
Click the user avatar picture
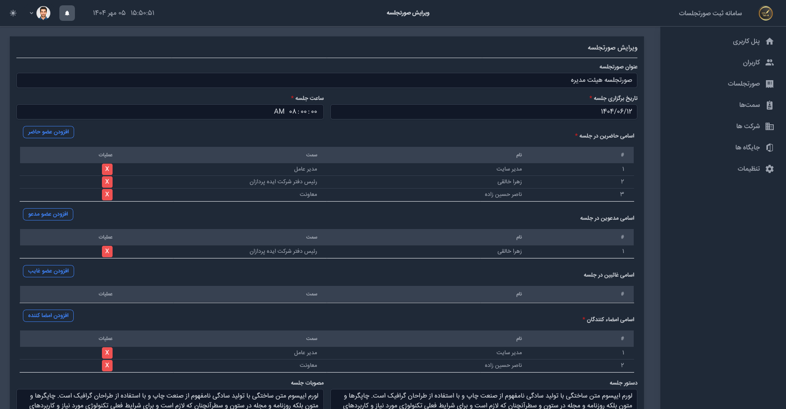[43, 13]
